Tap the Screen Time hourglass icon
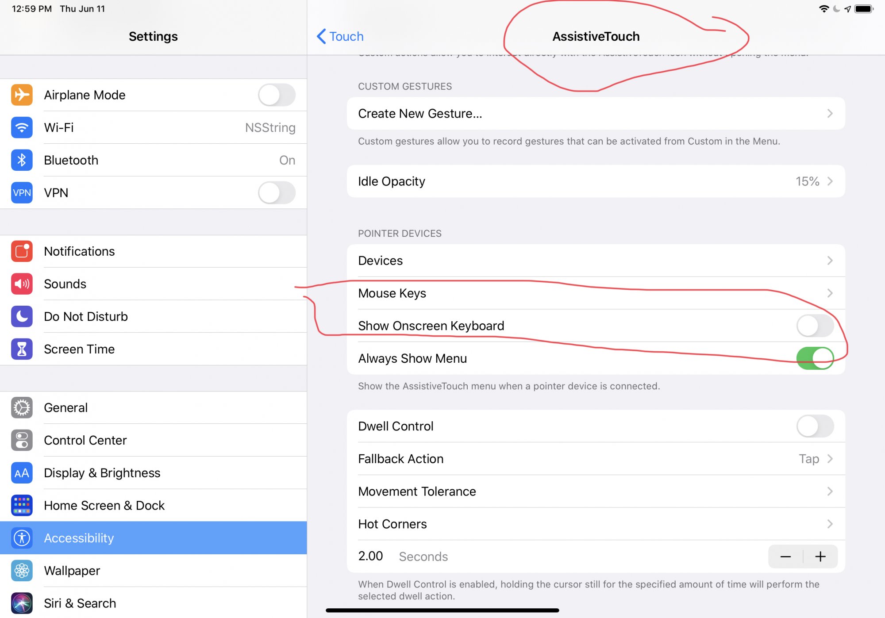Image resolution: width=885 pixels, height=618 pixels. pyautogui.click(x=22, y=349)
